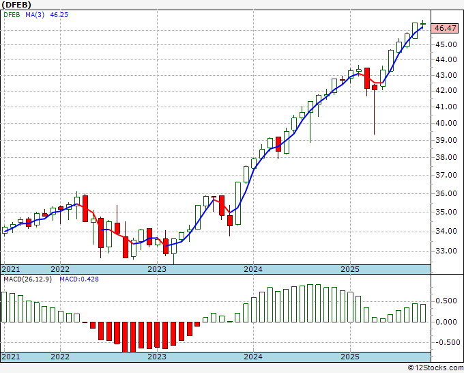Click the (DFEB) chart title
Image resolution: width=464 pixels, height=373 pixels.
coord(16,5)
